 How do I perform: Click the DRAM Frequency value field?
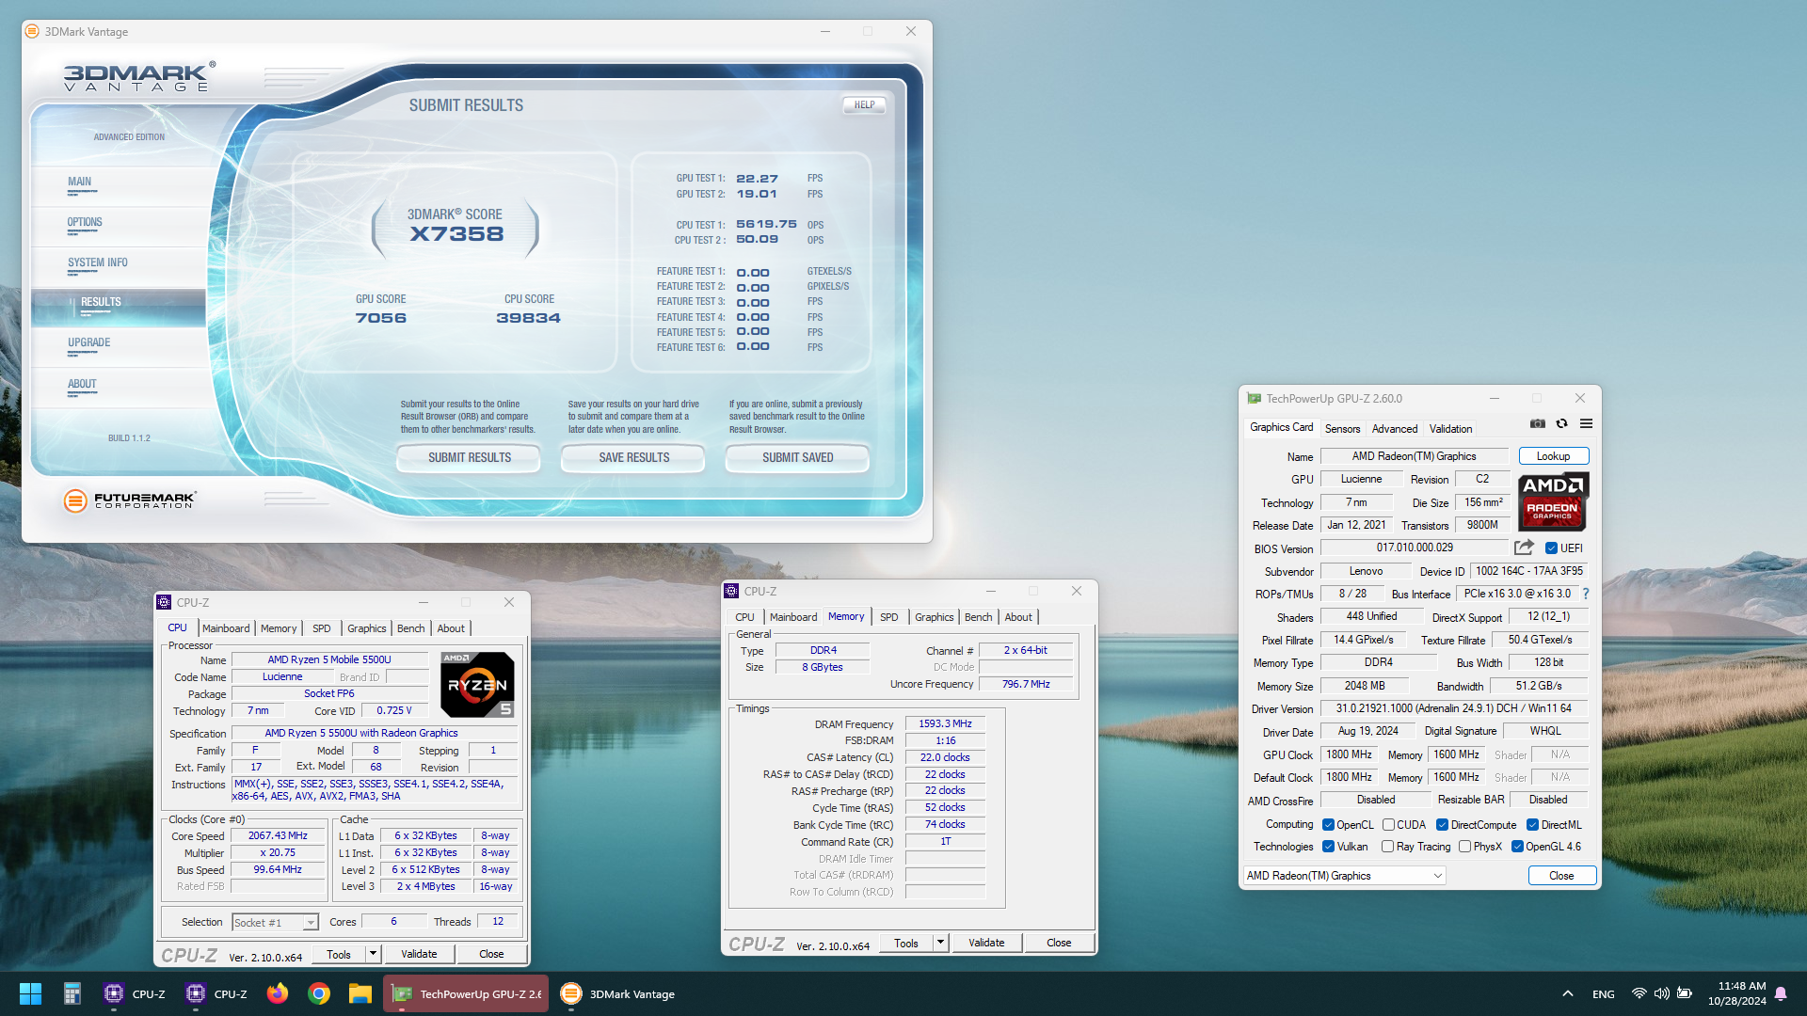(x=945, y=723)
